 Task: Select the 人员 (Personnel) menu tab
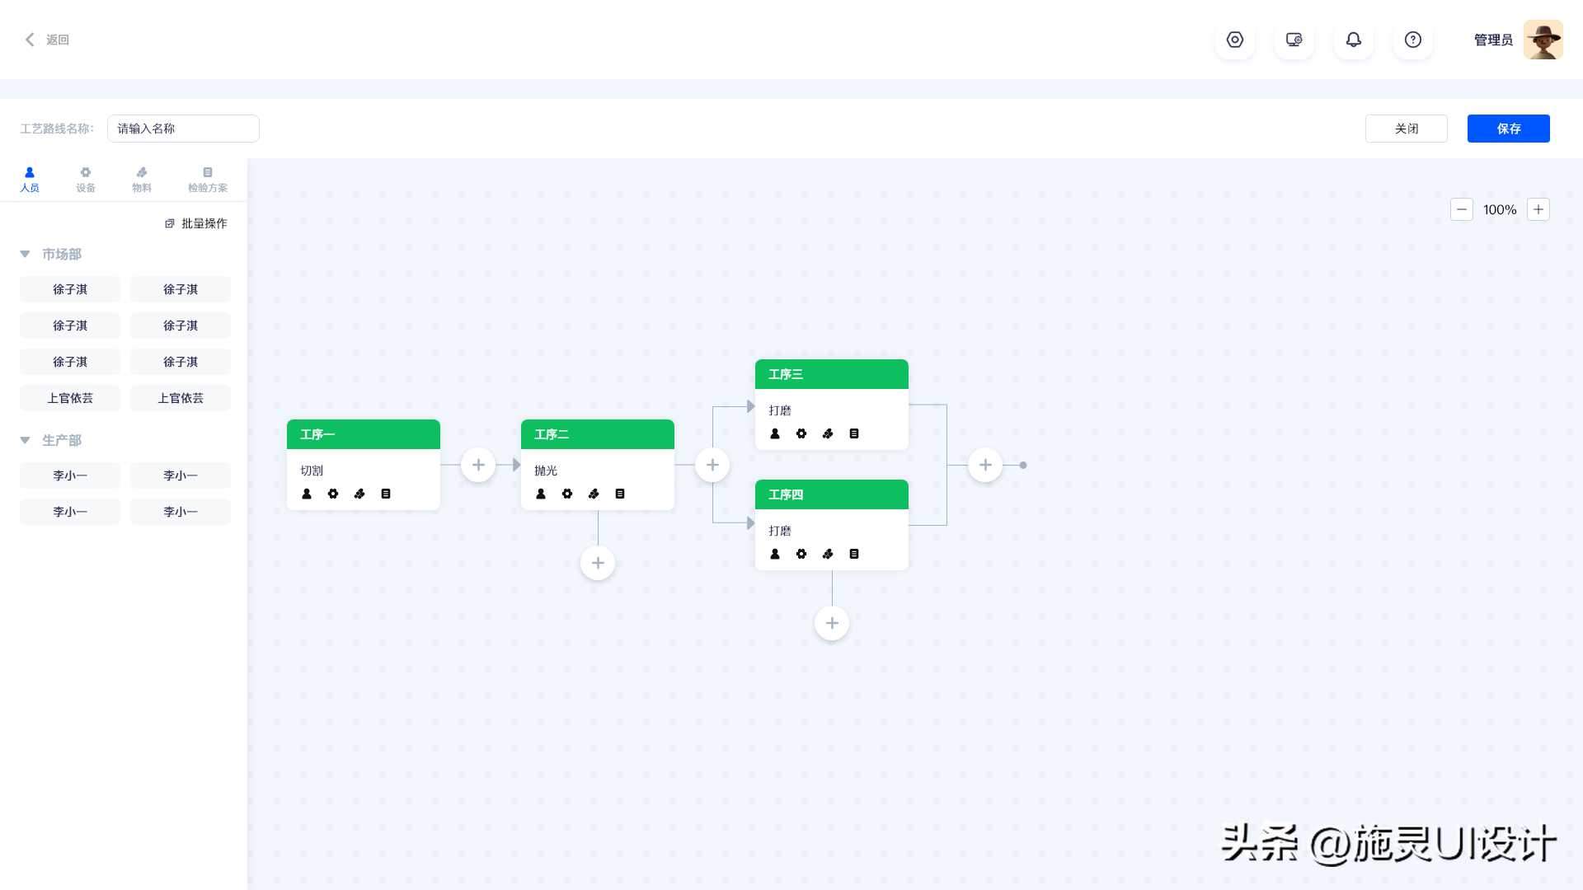[x=30, y=178]
